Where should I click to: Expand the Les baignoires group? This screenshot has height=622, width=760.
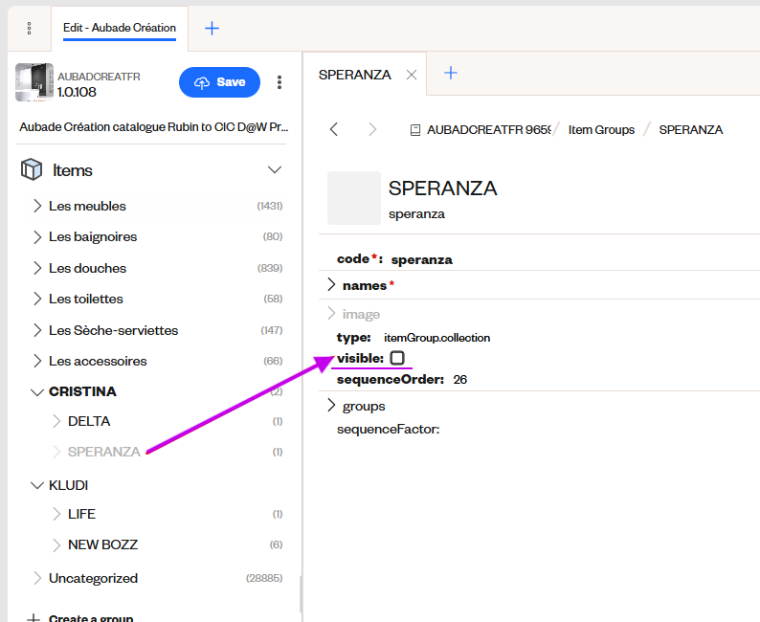point(37,237)
